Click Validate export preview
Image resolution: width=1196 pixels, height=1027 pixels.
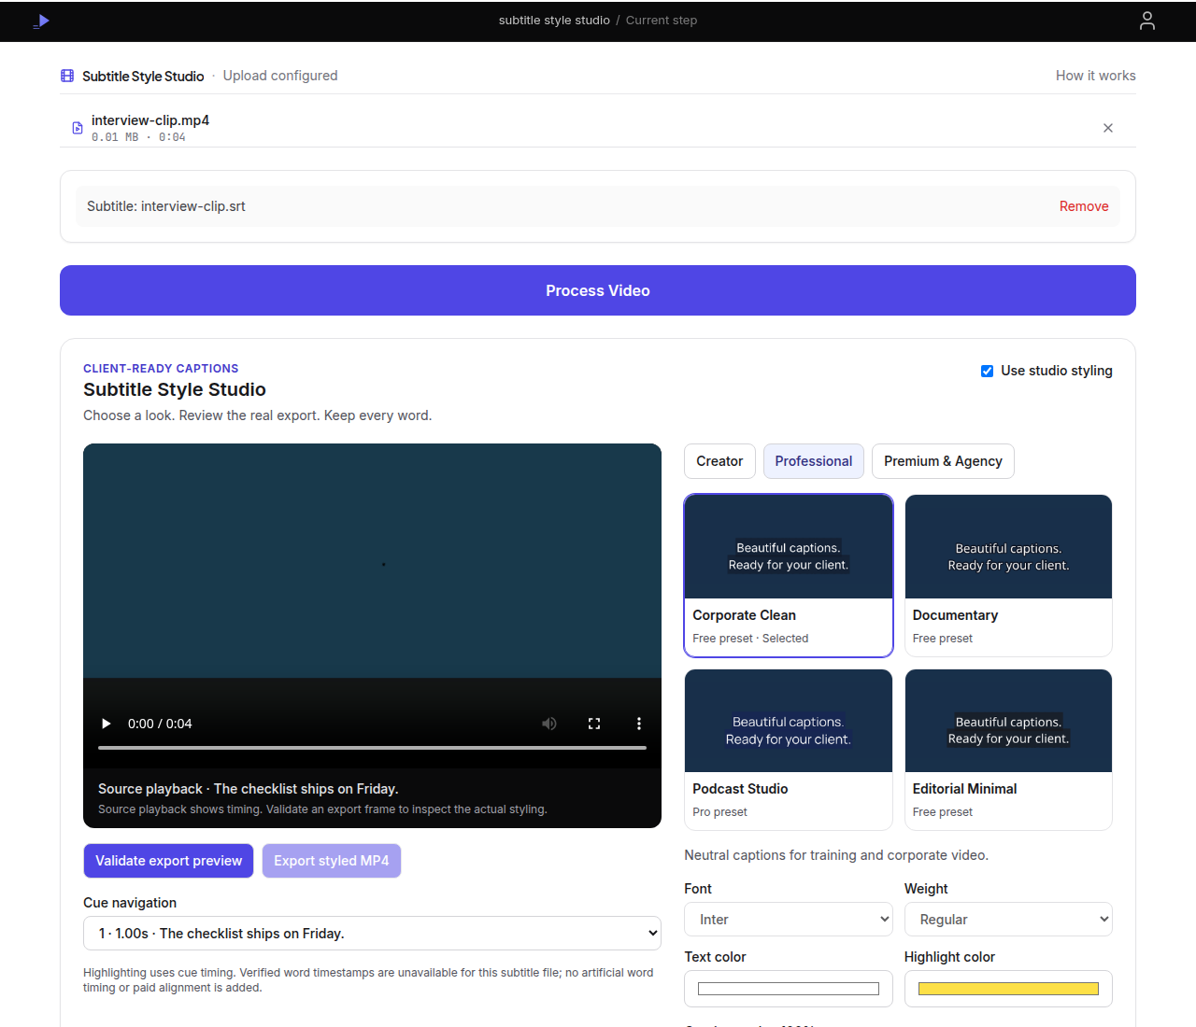pos(168,861)
